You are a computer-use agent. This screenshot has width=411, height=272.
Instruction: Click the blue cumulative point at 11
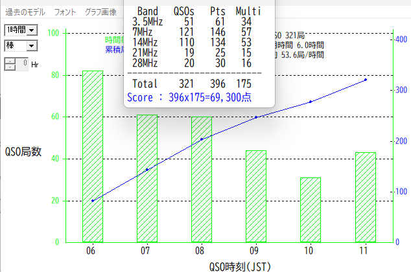tap(366, 80)
